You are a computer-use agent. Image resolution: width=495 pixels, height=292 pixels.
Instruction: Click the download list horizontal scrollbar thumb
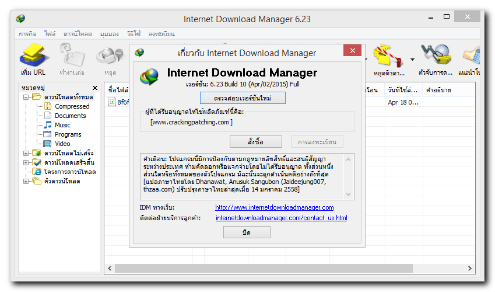click(x=264, y=268)
